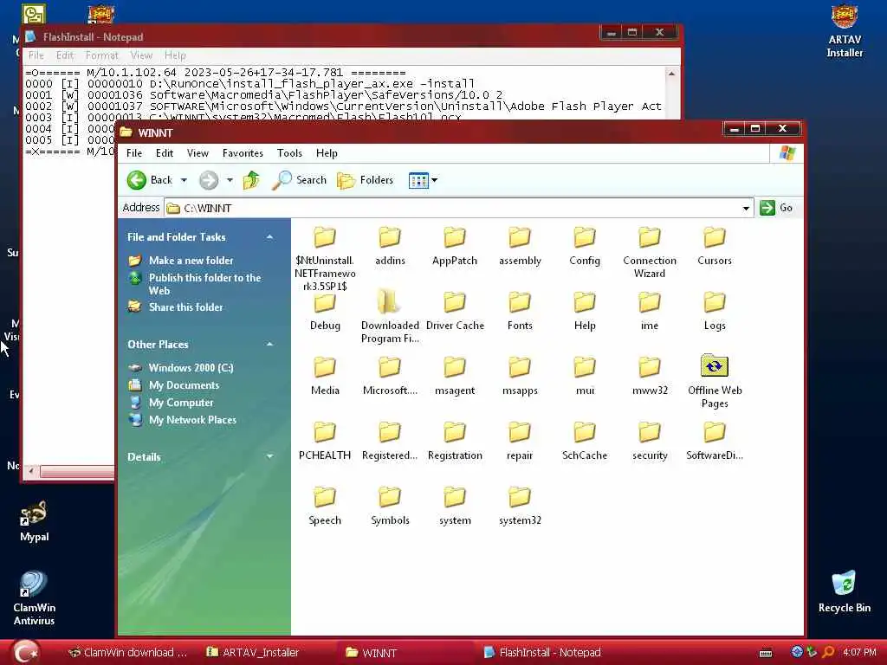This screenshot has width=887, height=665.
Task: Click Share this folder link
Action: tap(185, 307)
